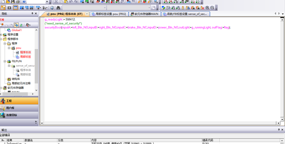
Task: Open the 连接目标 panel button
Action: (19, 115)
